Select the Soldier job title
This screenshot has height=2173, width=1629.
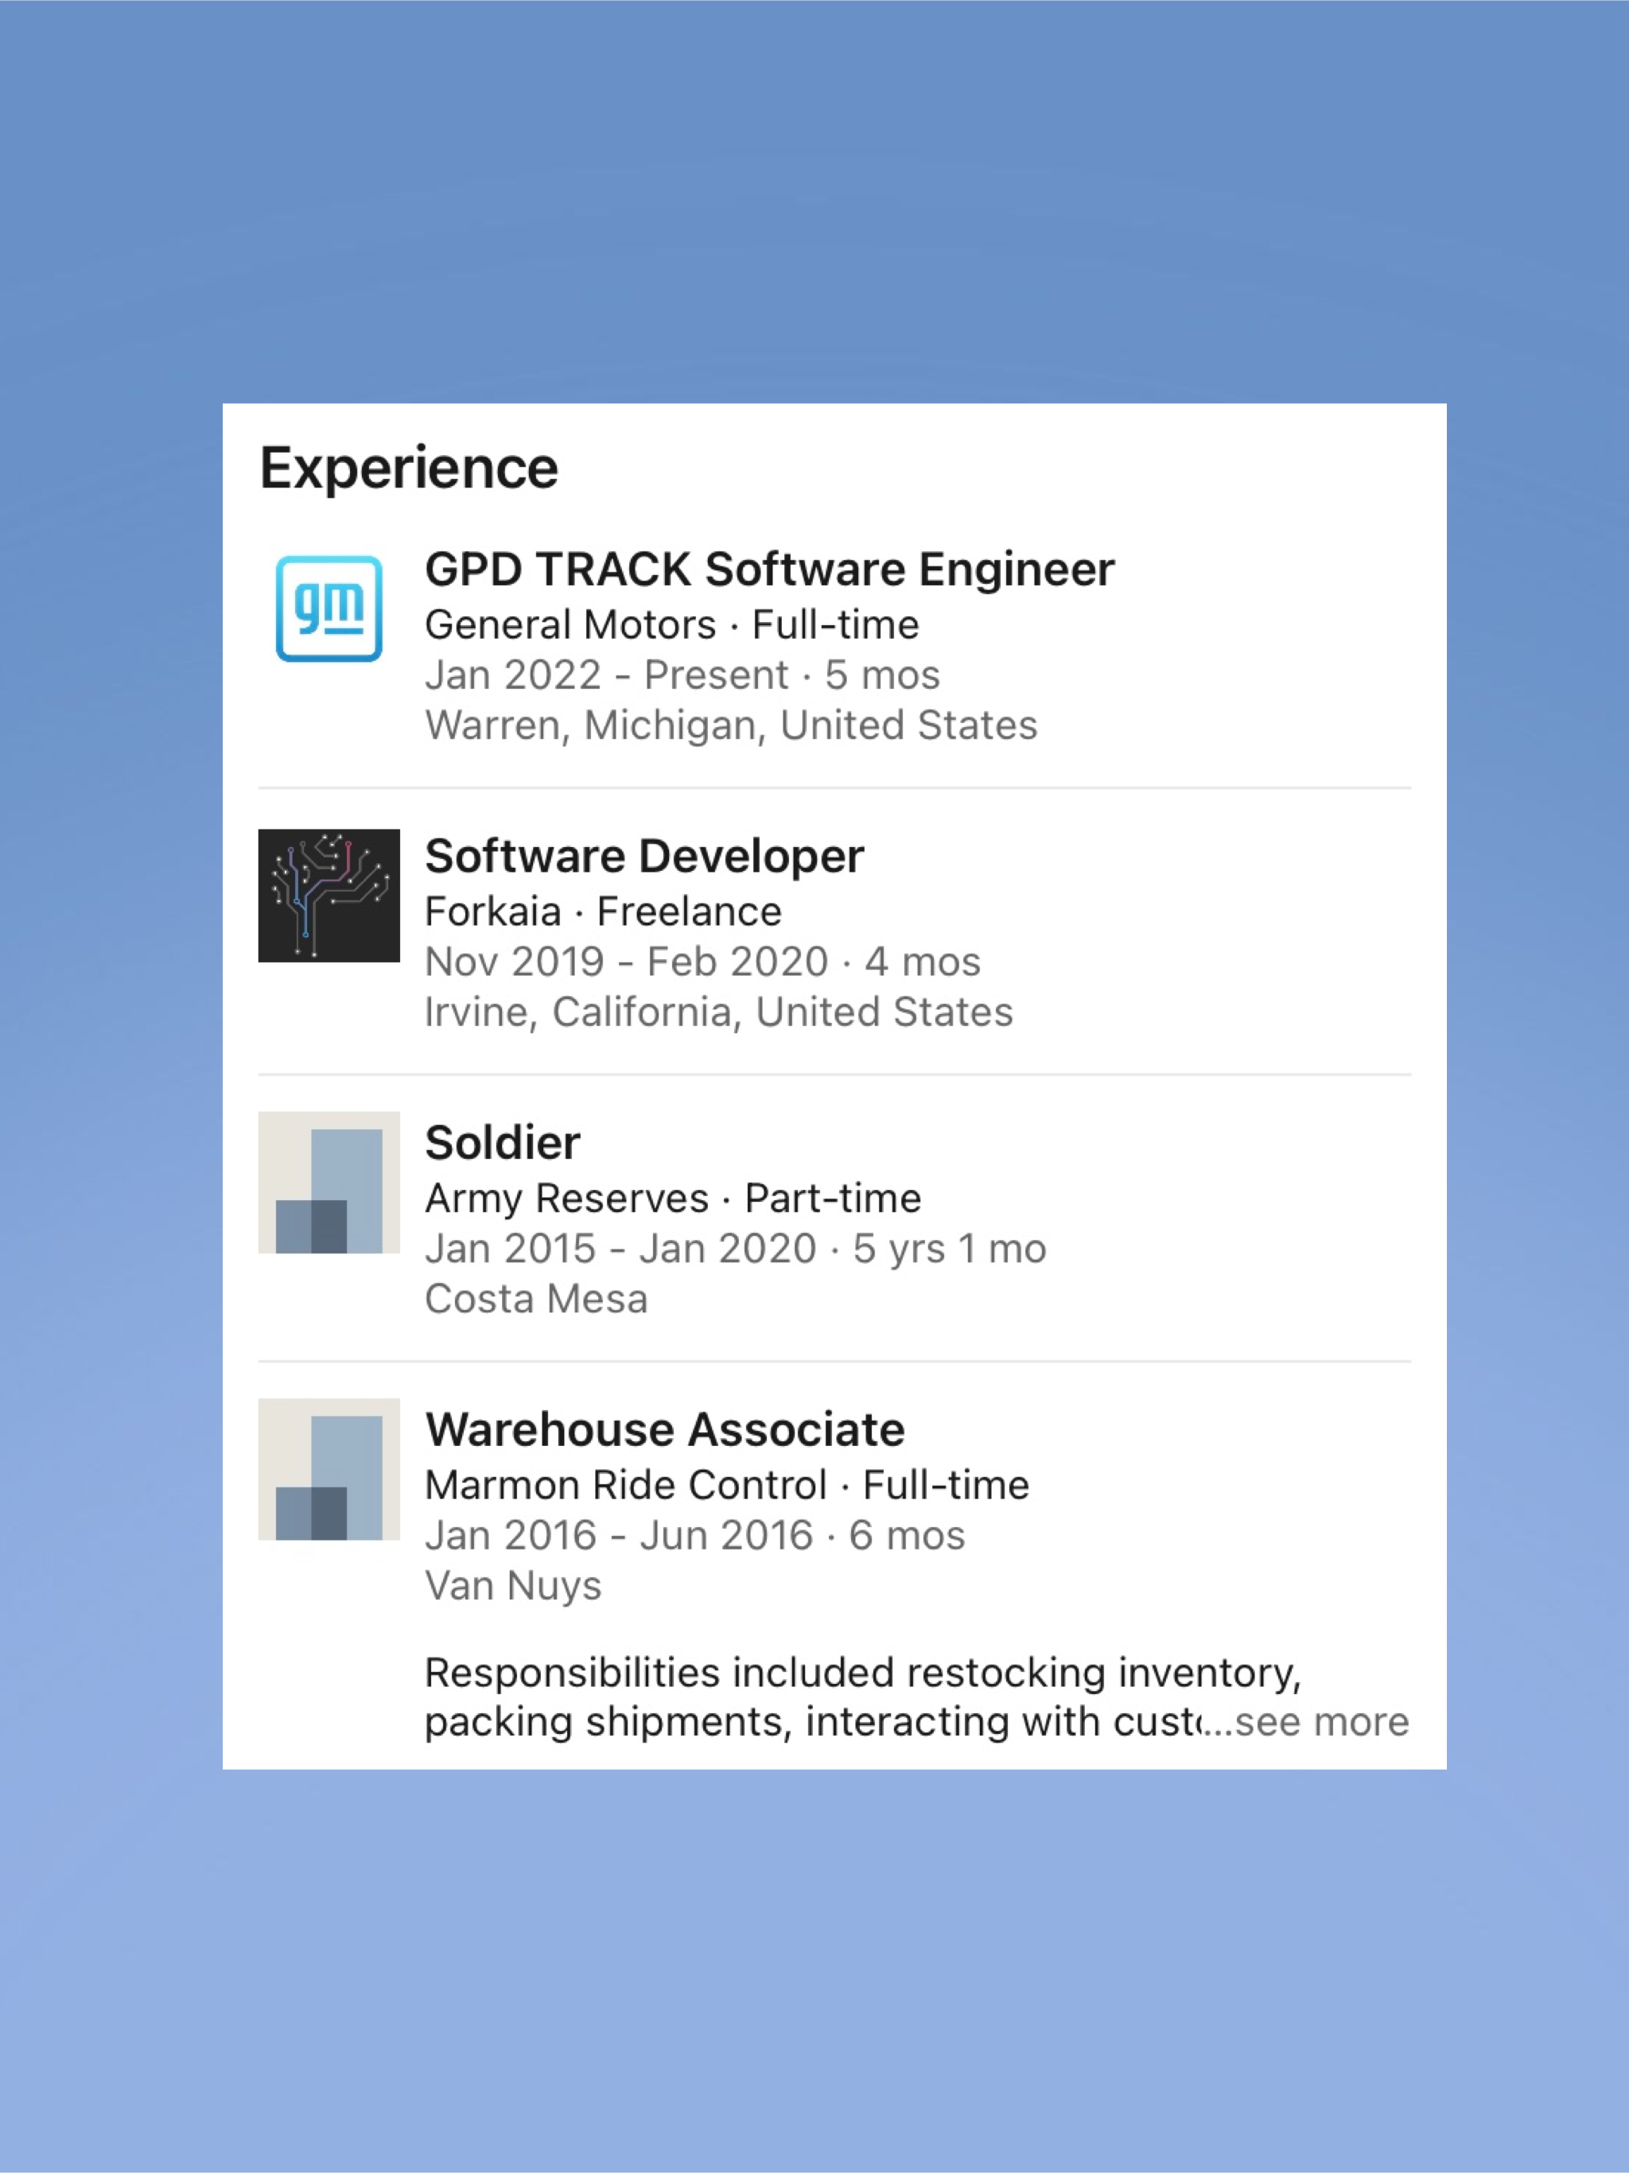[x=502, y=1142]
